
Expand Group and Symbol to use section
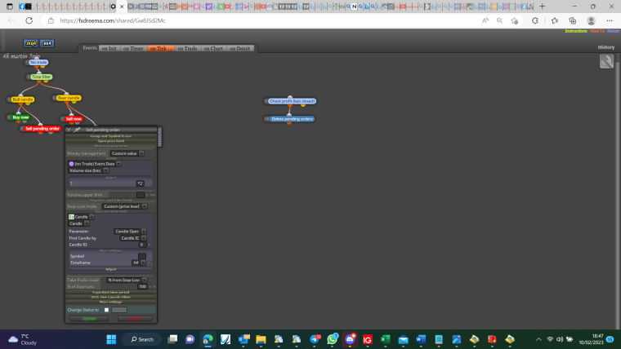click(x=111, y=136)
